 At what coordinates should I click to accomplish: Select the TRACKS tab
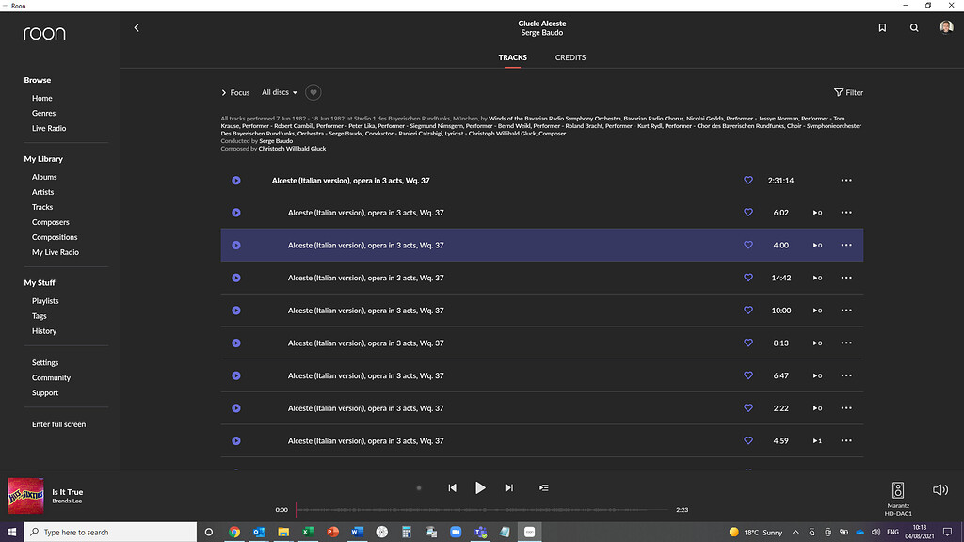[512, 57]
